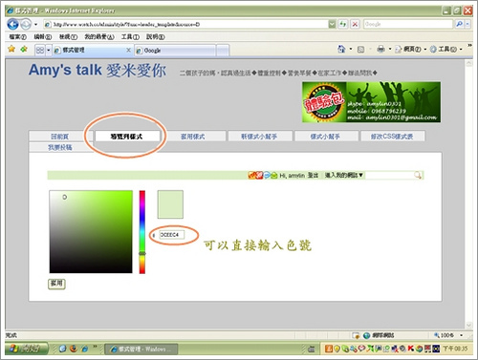Open the 我要投稿 tab
The width and height of the screenshot is (478, 360).
pyautogui.click(x=60, y=147)
